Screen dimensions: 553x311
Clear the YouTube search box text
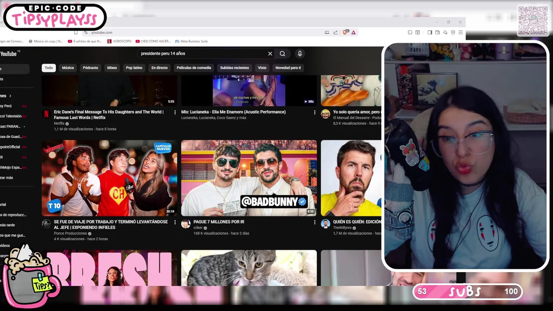coord(270,54)
